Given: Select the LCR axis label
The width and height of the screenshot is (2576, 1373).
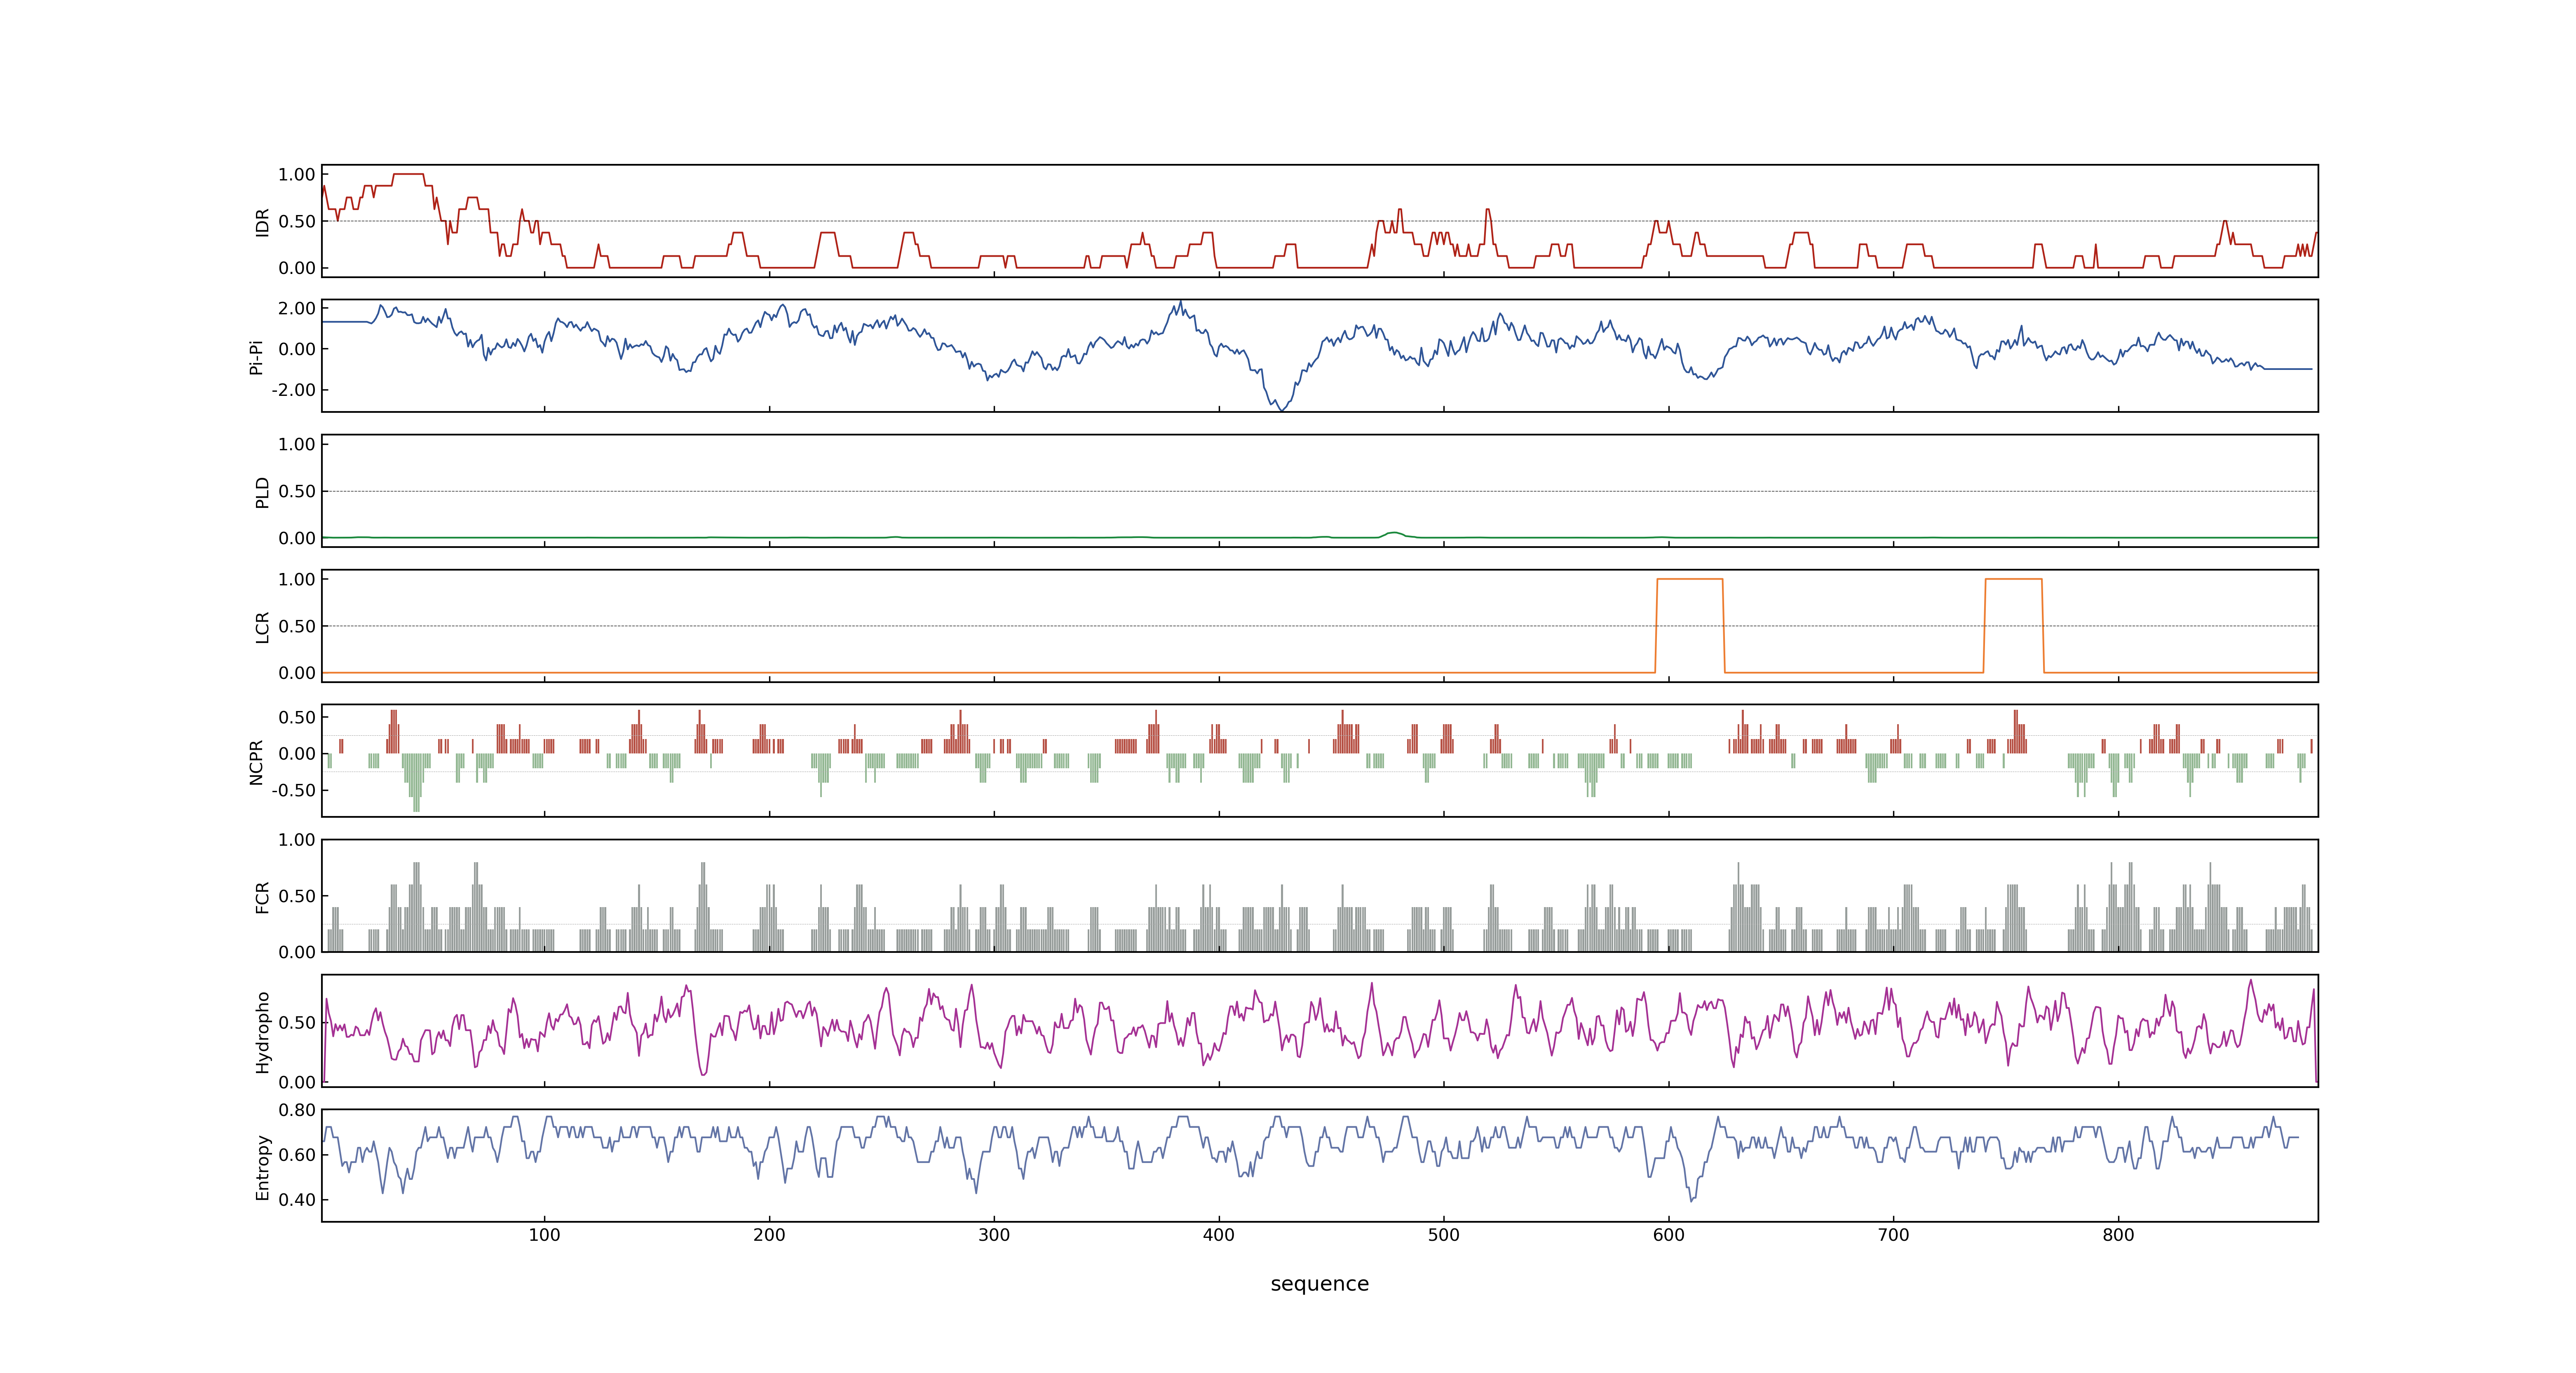Looking at the screenshot, I should [x=262, y=627].
